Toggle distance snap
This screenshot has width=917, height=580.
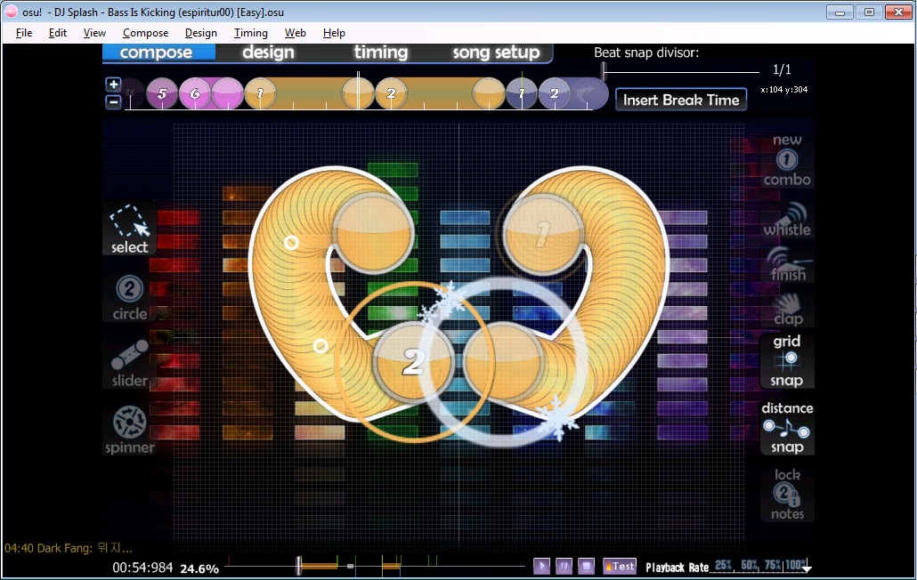(787, 428)
